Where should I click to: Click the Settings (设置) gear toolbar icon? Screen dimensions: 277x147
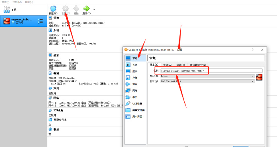(x=65, y=8)
